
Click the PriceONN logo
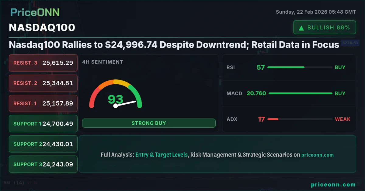[x=35, y=12]
